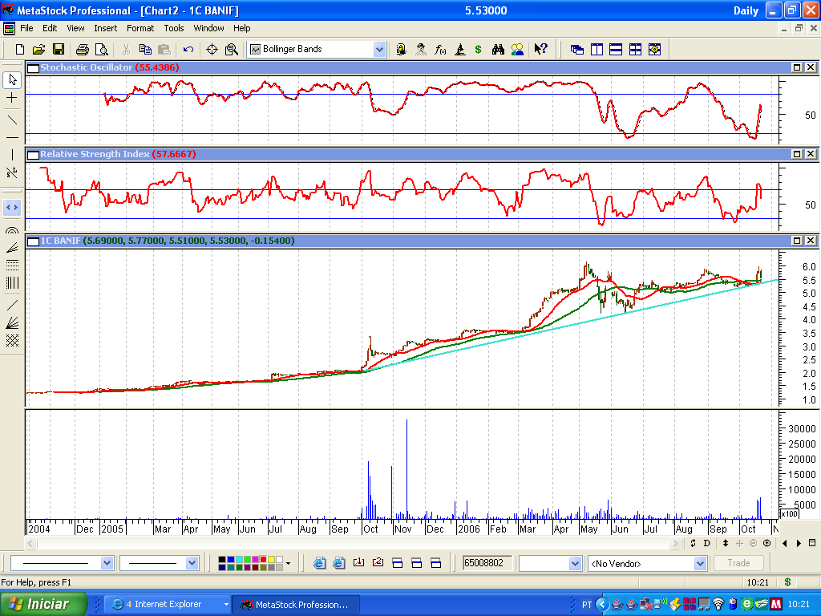Open the Tools menu

[173, 28]
